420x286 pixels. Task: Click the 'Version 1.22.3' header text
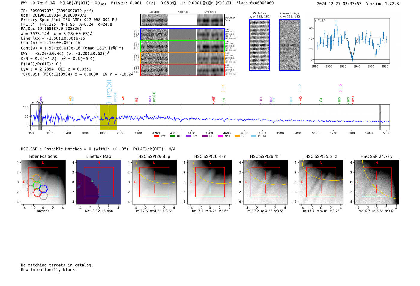click(x=383, y=4)
